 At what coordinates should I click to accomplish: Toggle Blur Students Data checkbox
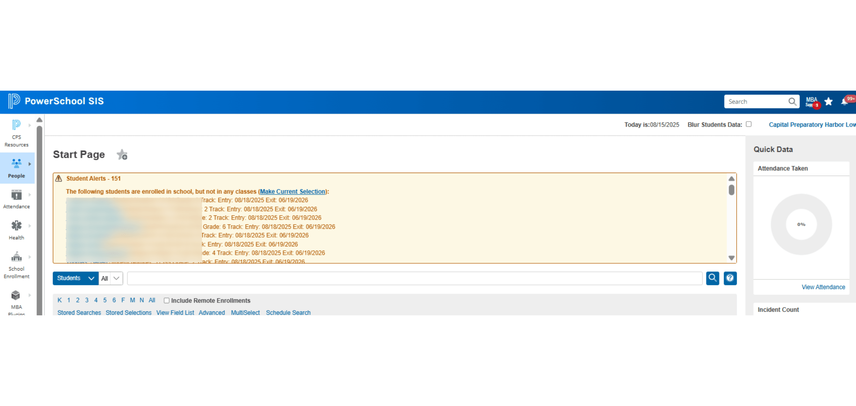(x=748, y=124)
